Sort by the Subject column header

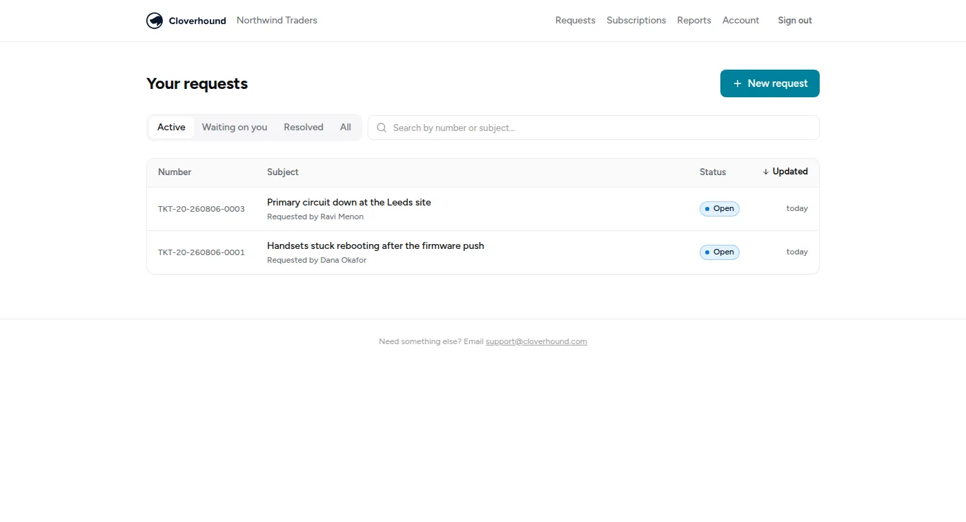click(x=283, y=172)
